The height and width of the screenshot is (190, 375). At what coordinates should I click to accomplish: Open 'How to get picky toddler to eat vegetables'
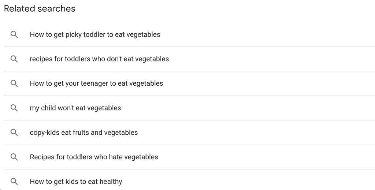pyautogui.click(x=95, y=34)
